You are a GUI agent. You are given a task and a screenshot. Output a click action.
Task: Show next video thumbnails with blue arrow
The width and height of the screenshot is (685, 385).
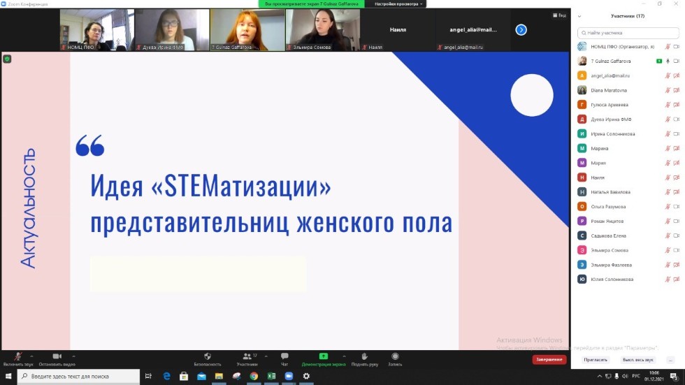point(521,29)
